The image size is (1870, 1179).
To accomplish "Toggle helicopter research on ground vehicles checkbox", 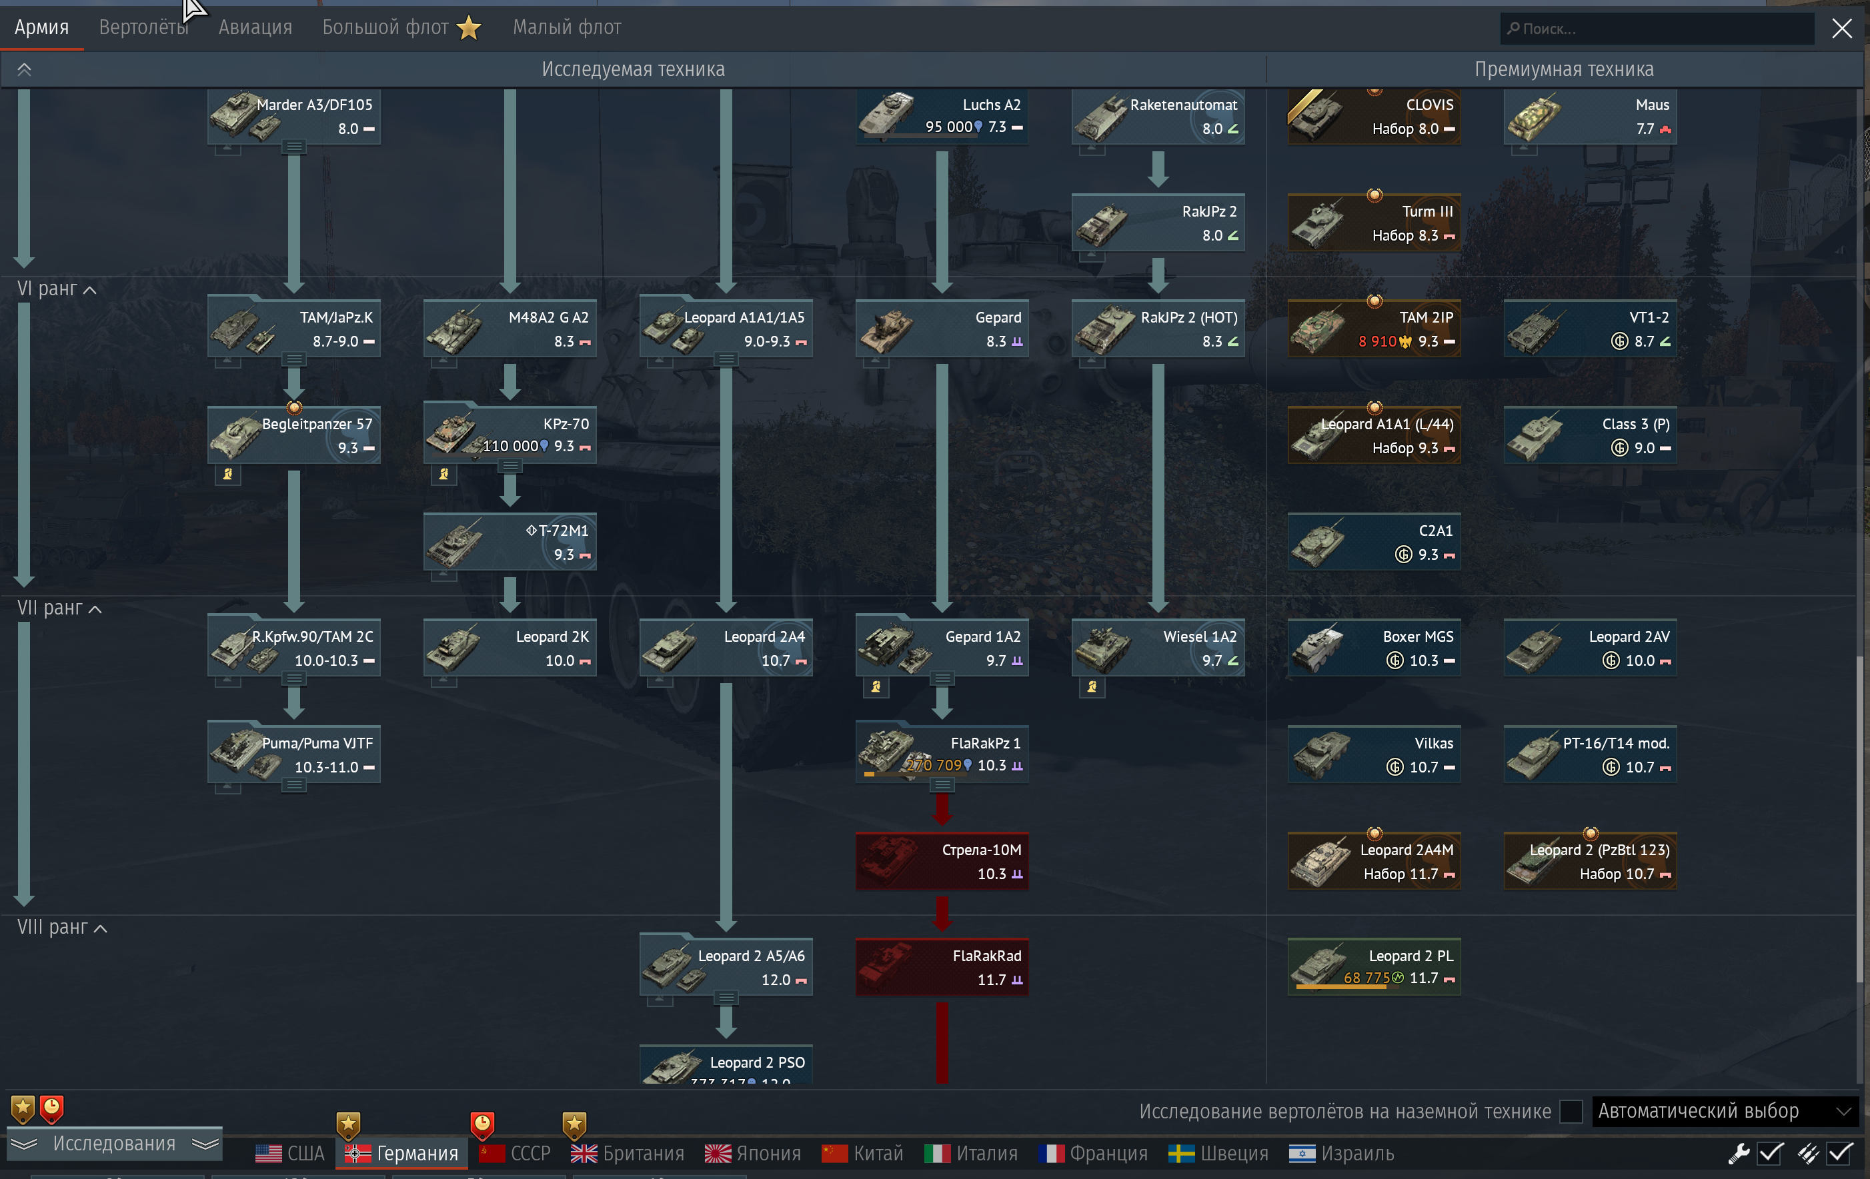I will pyautogui.click(x=1571, y=1112).
